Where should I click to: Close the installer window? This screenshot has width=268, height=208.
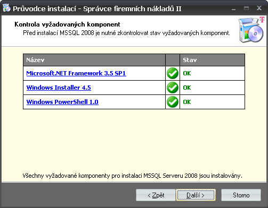[x=259, y=8]
